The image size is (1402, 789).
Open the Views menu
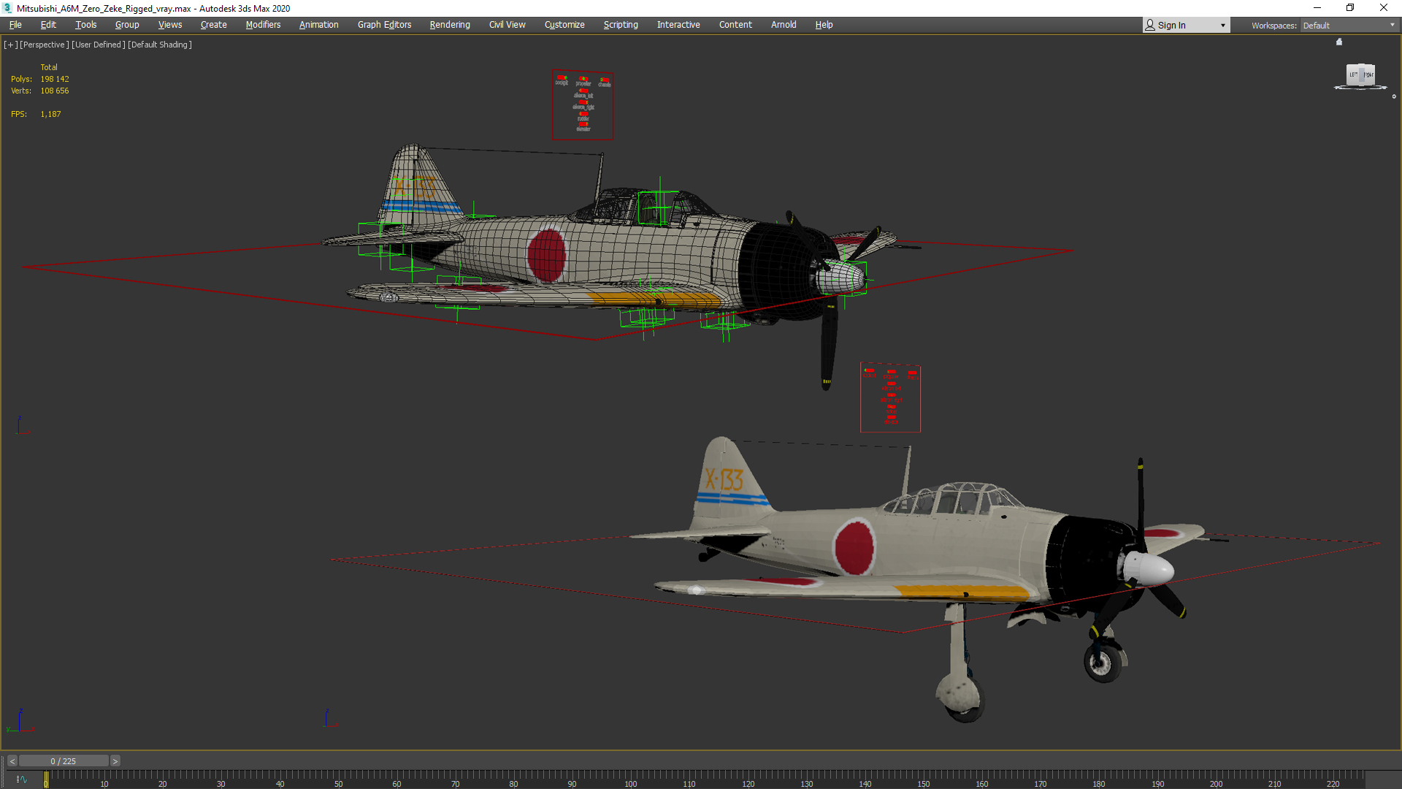click(x=170, y=25)
